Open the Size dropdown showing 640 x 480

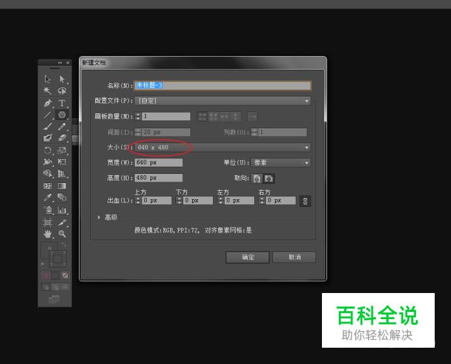coord(223,147)
